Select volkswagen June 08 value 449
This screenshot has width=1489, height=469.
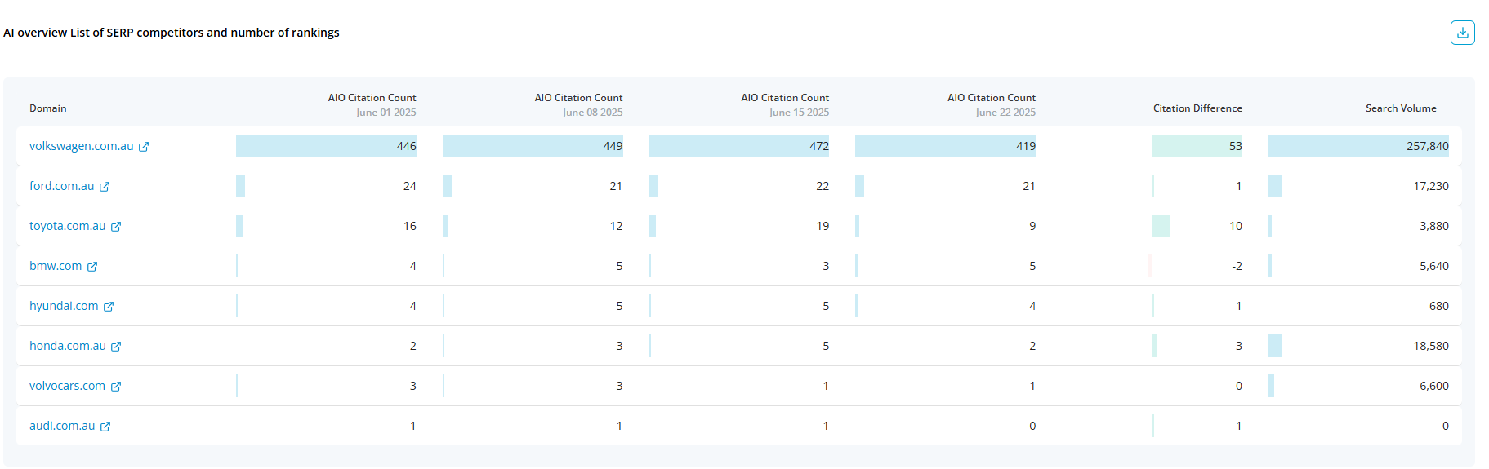(613, 146)
